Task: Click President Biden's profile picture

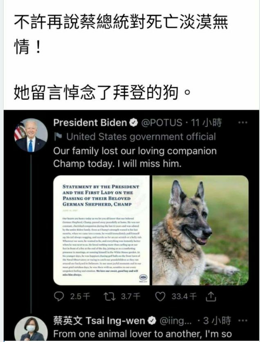Action: (31, 135)
